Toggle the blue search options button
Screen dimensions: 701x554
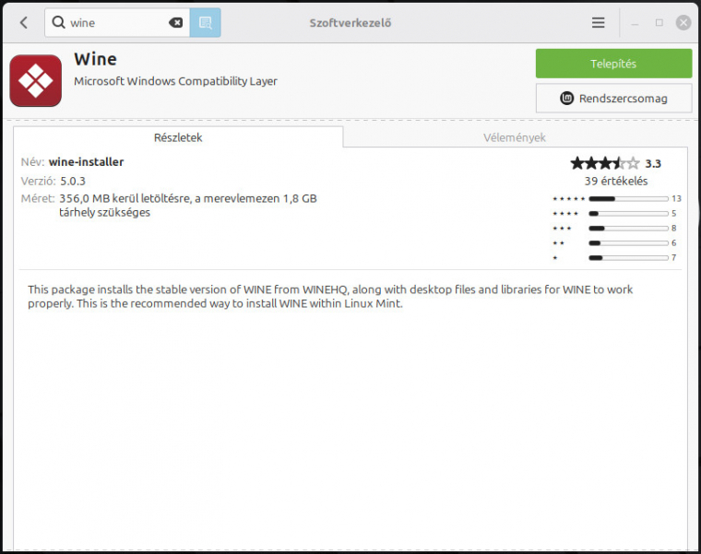coord(205,22)
